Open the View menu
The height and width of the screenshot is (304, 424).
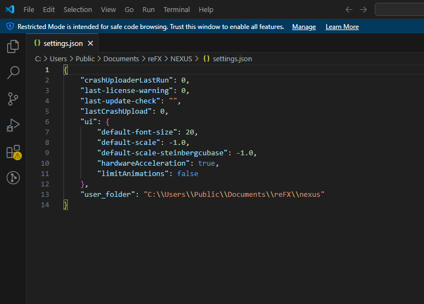pos(108,10)
